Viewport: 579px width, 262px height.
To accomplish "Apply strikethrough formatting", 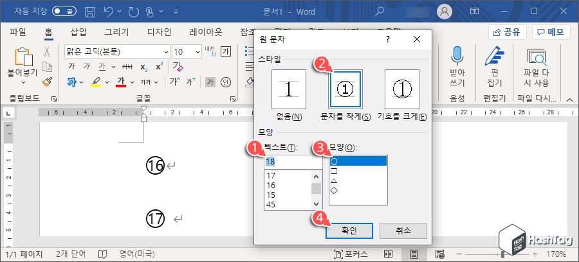I will tap(127, 67).
